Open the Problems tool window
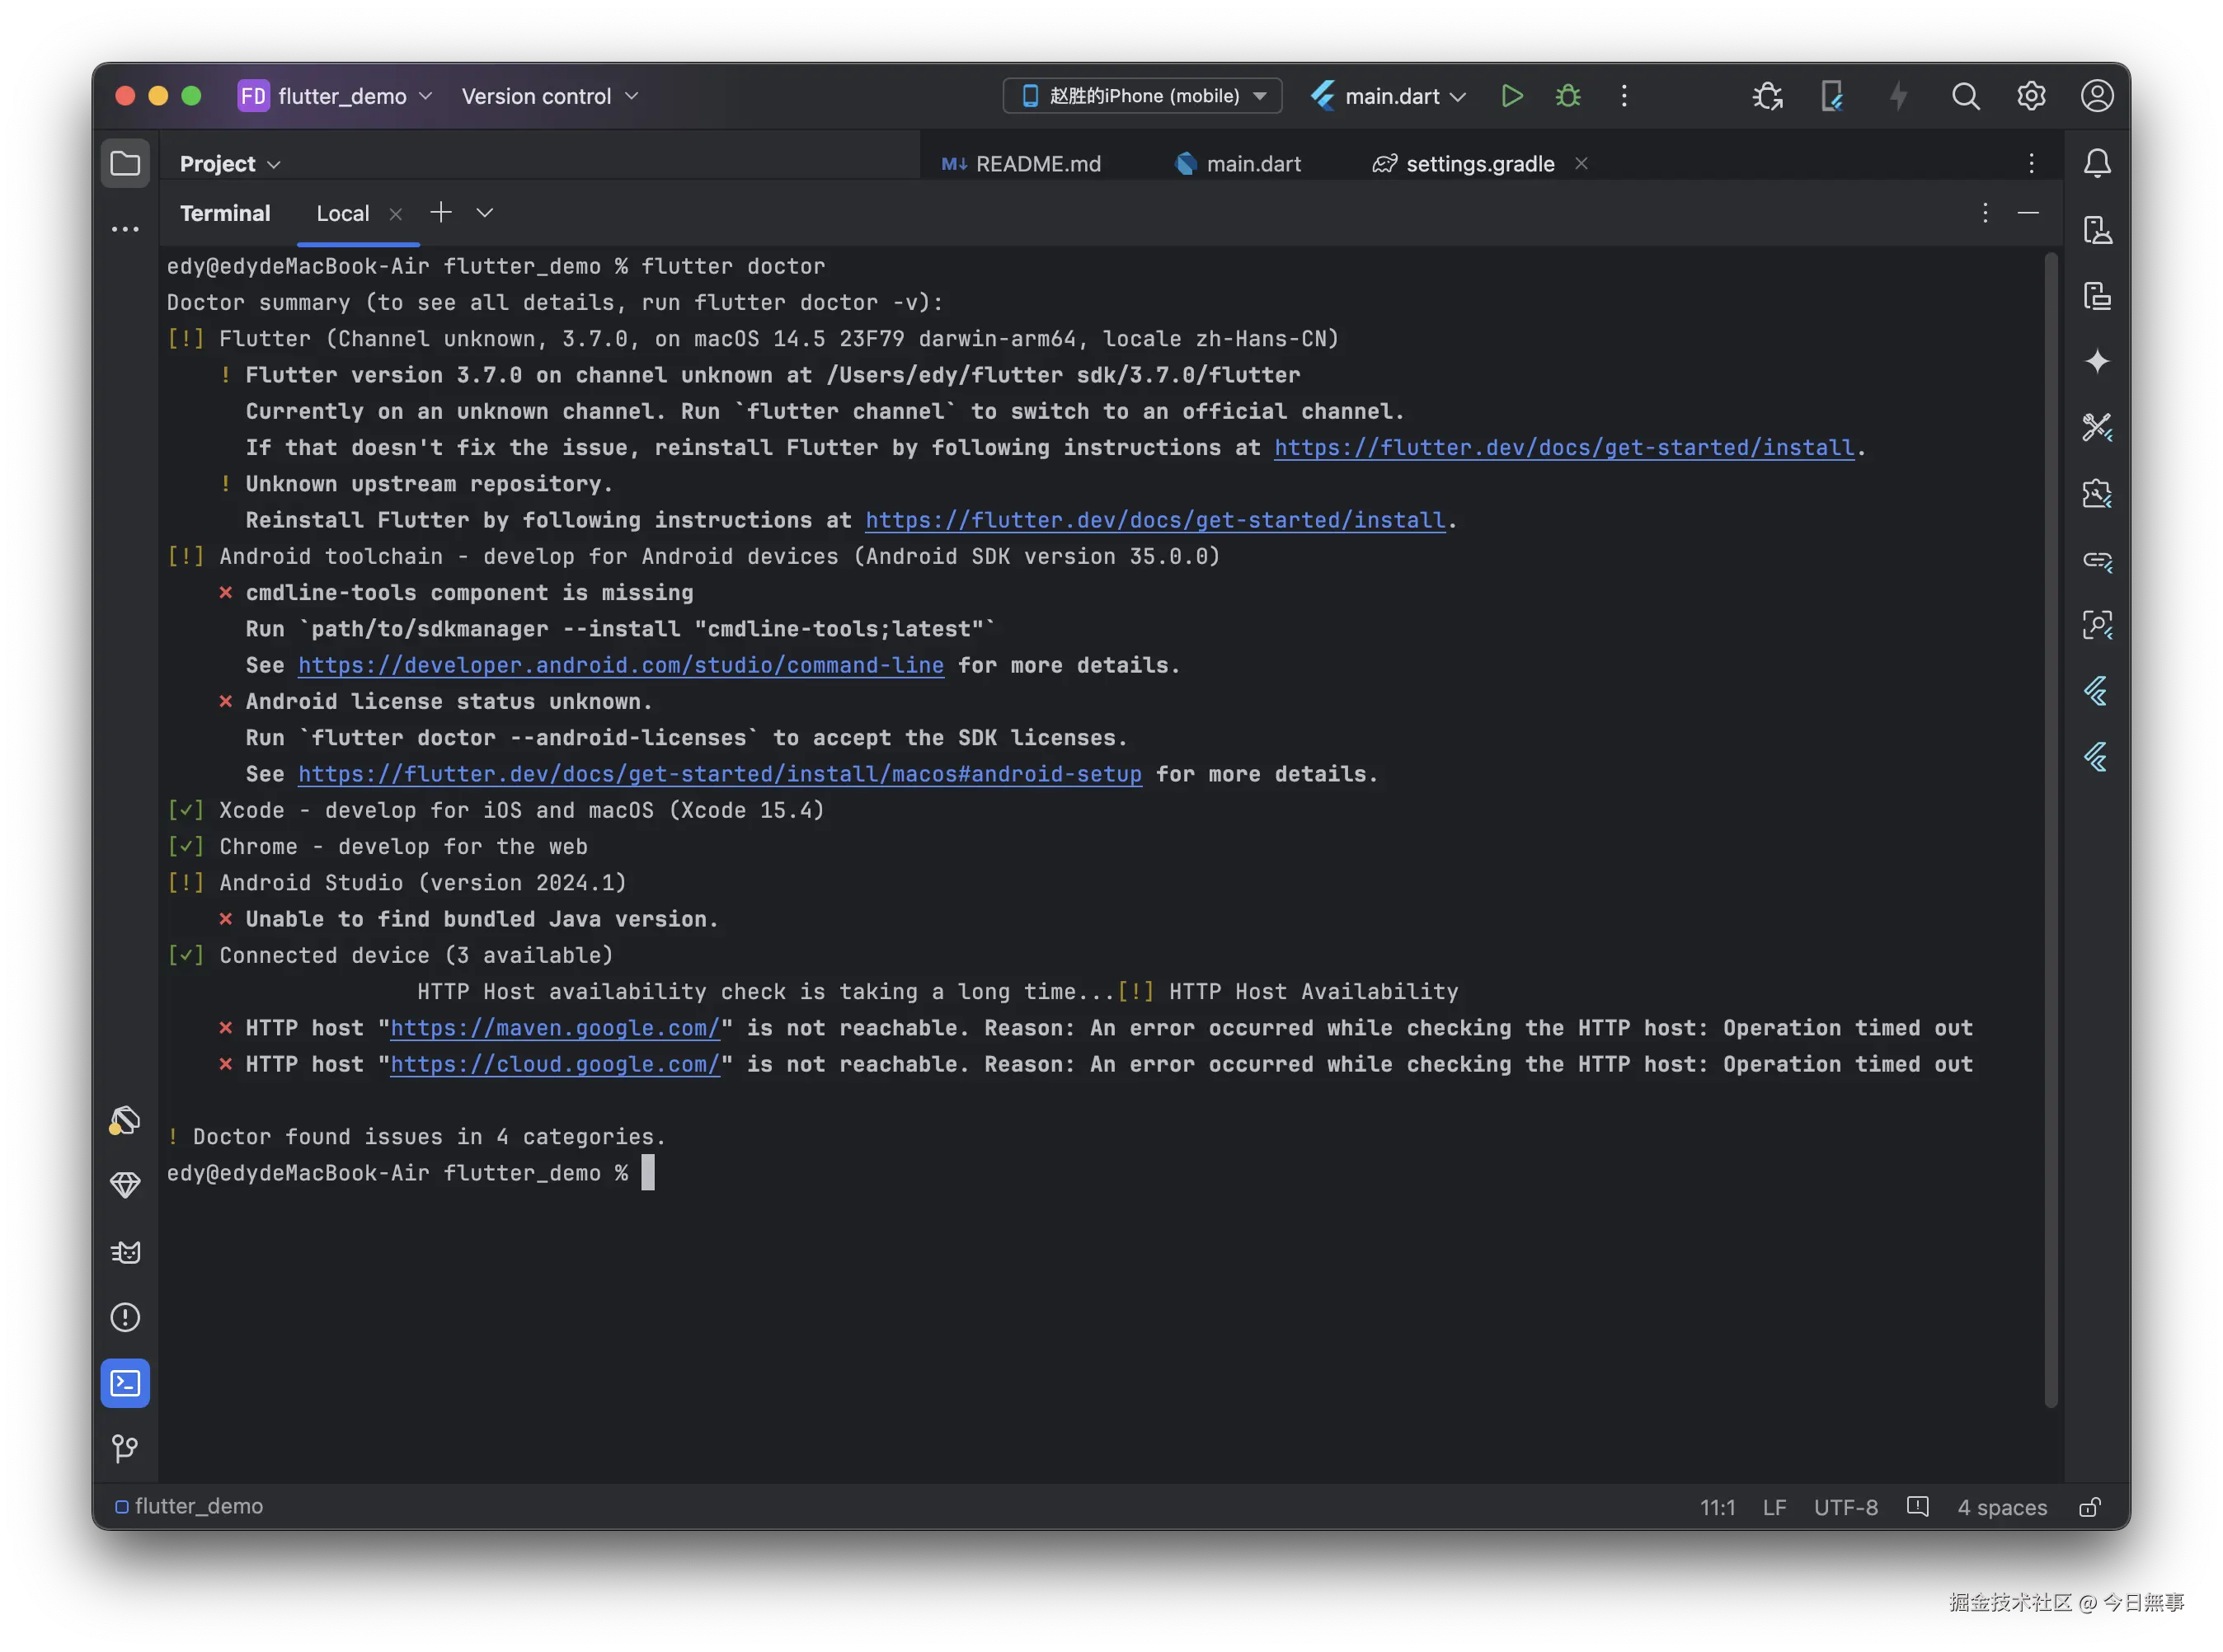The image size is (2223, 1652). 125,1317
